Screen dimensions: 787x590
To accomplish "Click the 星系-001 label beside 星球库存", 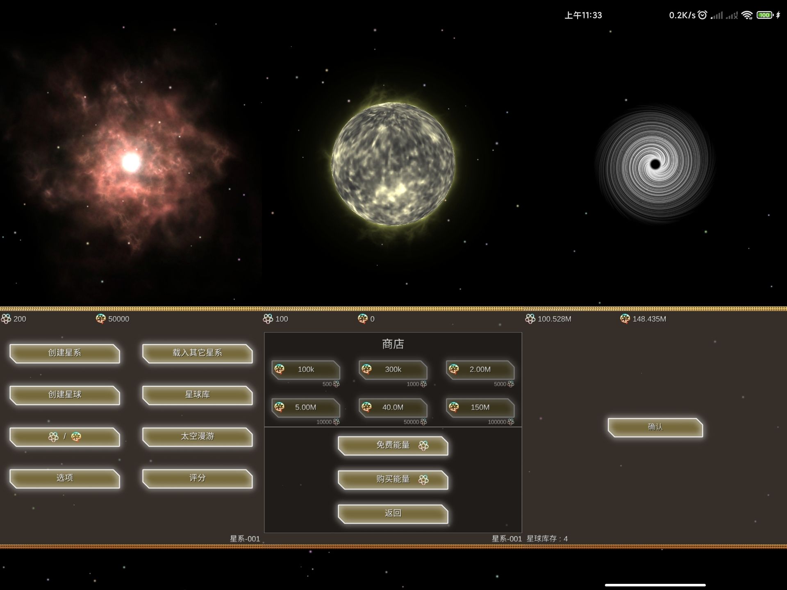I will coord(507,539).
